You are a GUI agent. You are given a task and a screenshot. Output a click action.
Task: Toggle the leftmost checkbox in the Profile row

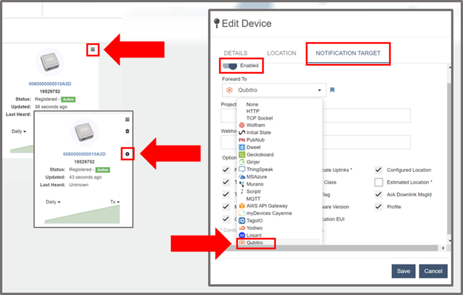[226, 207]
